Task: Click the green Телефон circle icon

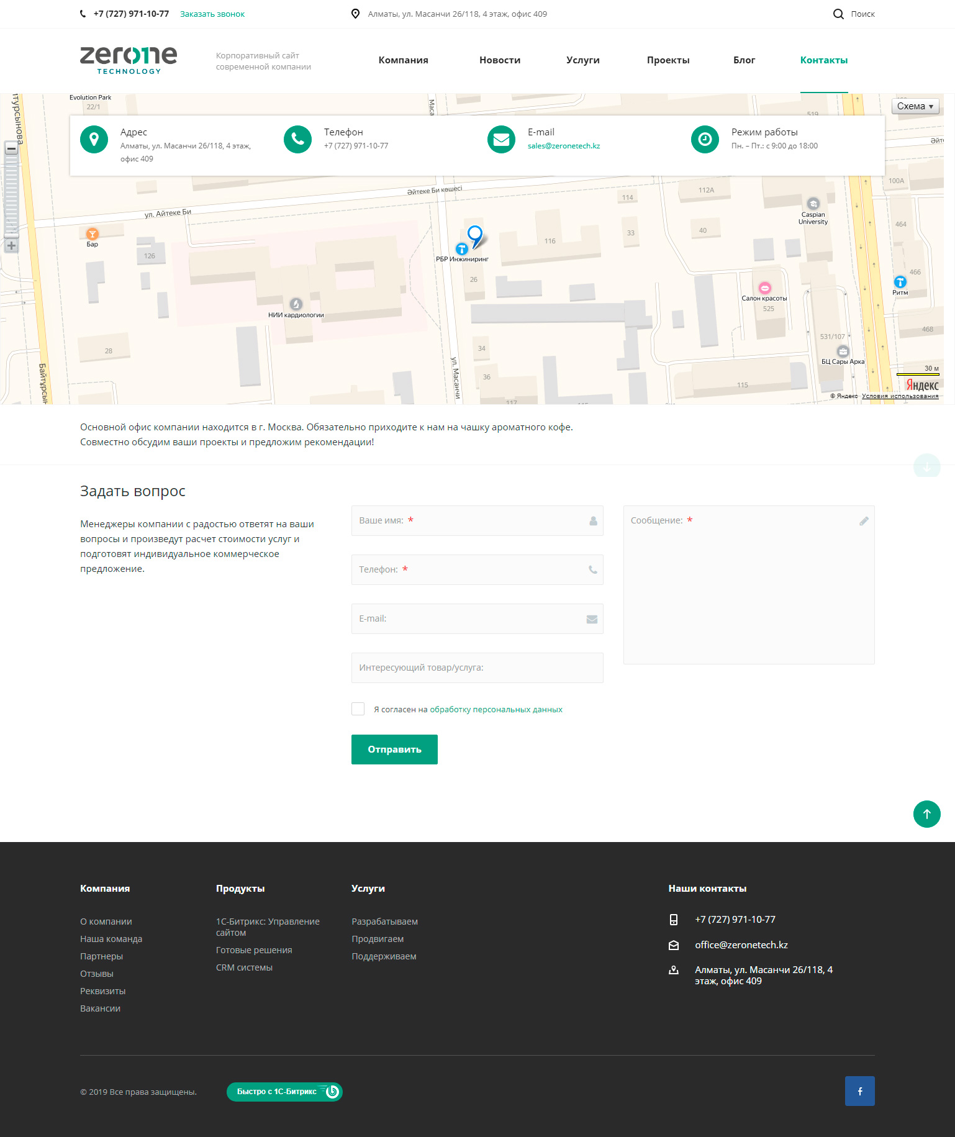Action: click(298, 139)
